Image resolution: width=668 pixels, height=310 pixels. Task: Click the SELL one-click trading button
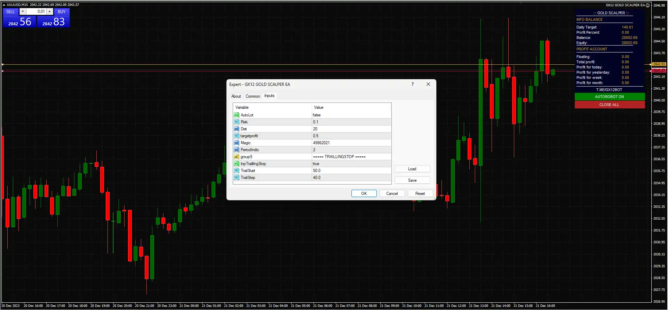[x=10, y=12]
